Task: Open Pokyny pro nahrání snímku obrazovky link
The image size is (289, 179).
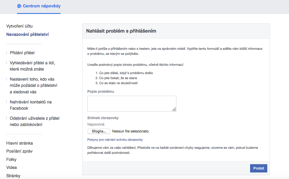Action: tap(115, 140)
